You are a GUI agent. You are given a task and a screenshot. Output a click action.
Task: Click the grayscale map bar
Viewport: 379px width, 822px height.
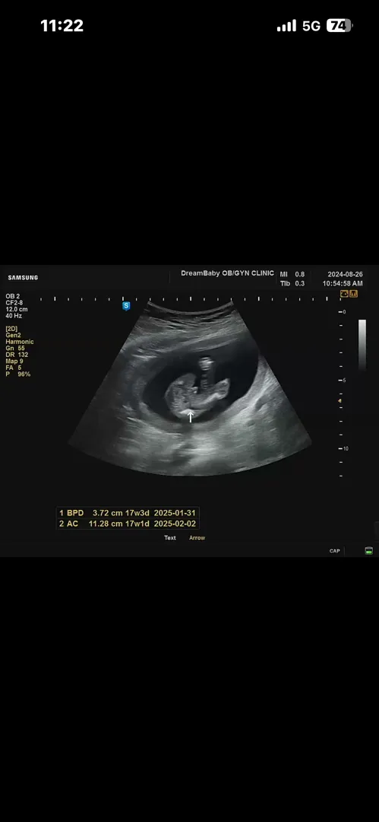362,345
